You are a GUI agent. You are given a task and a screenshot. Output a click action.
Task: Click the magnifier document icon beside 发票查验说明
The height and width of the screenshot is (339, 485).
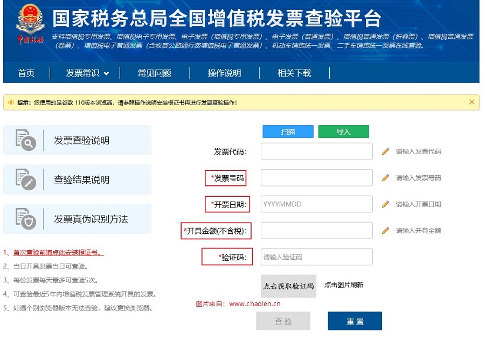point(26,140)
